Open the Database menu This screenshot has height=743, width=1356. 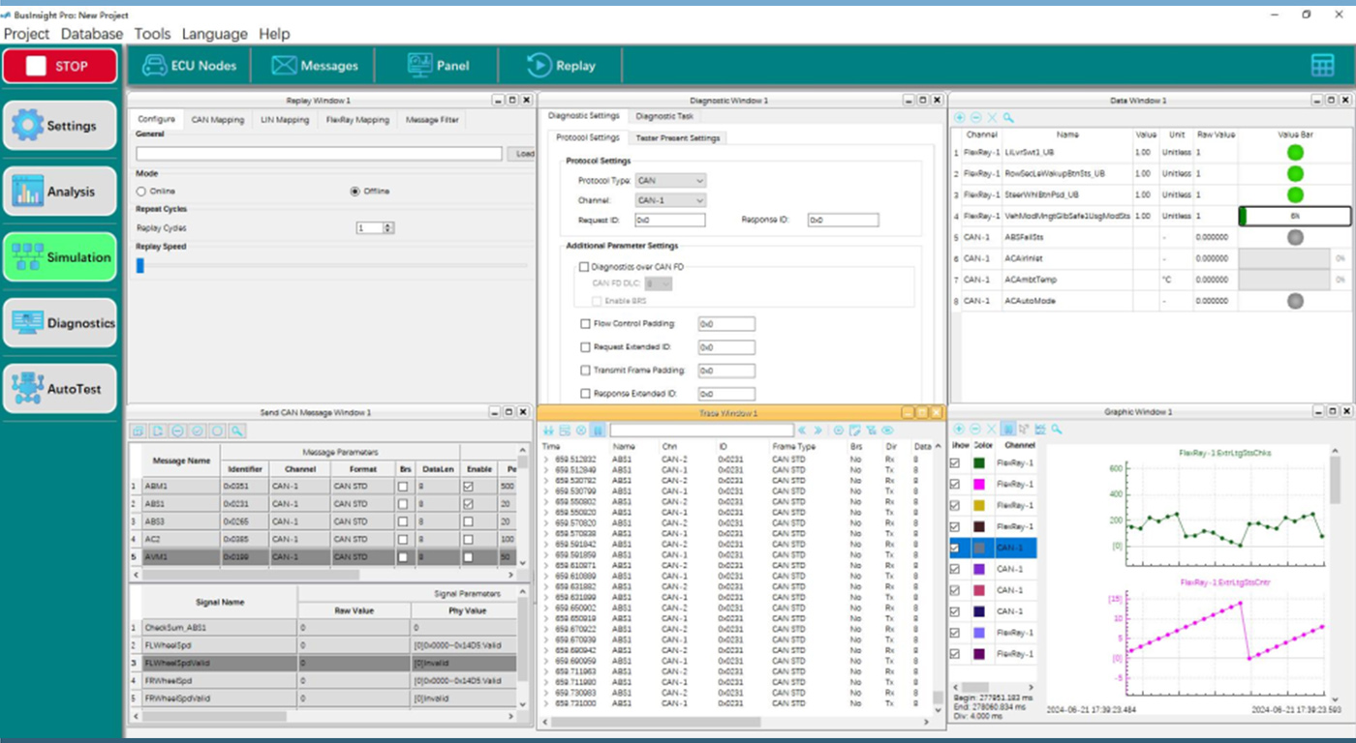click(x=92, y=34)
